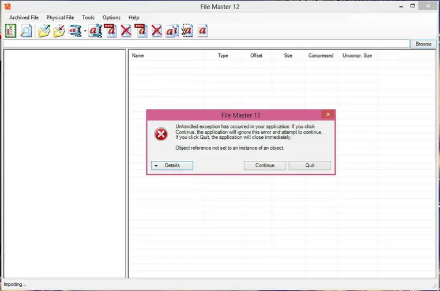Image resolution: width=440 pixels, height=291 pixels.
Task: Click the red X delete icon between the two REN icons
Action: tap(126, 31)
